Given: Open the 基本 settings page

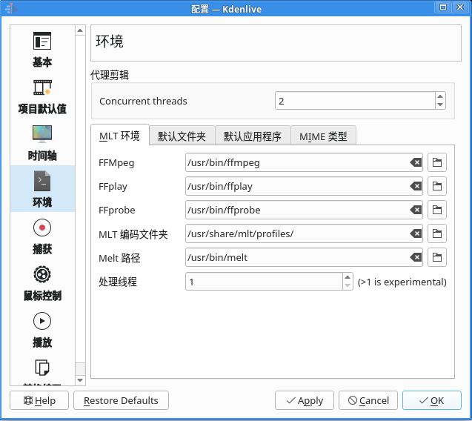Looking at the screenshot, I should click(42, 50).
